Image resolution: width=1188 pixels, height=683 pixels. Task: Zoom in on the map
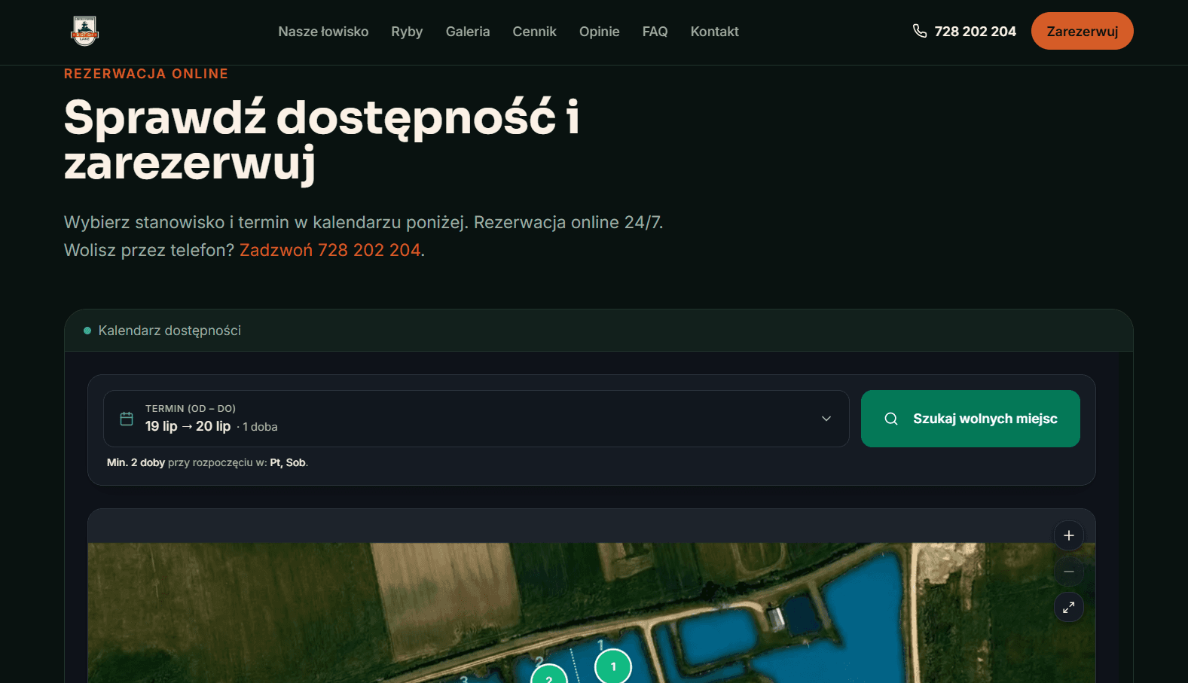(1069, 535)
